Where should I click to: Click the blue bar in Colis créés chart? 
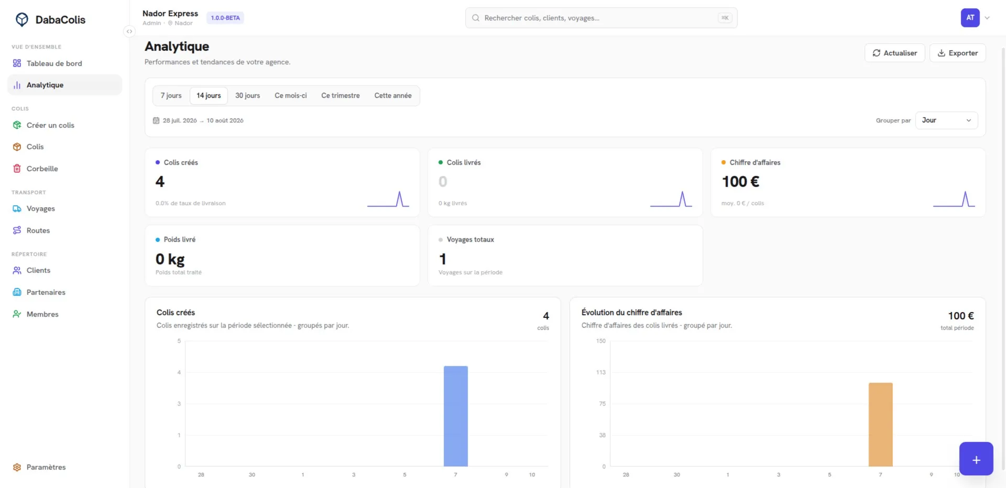click(455, 416)
